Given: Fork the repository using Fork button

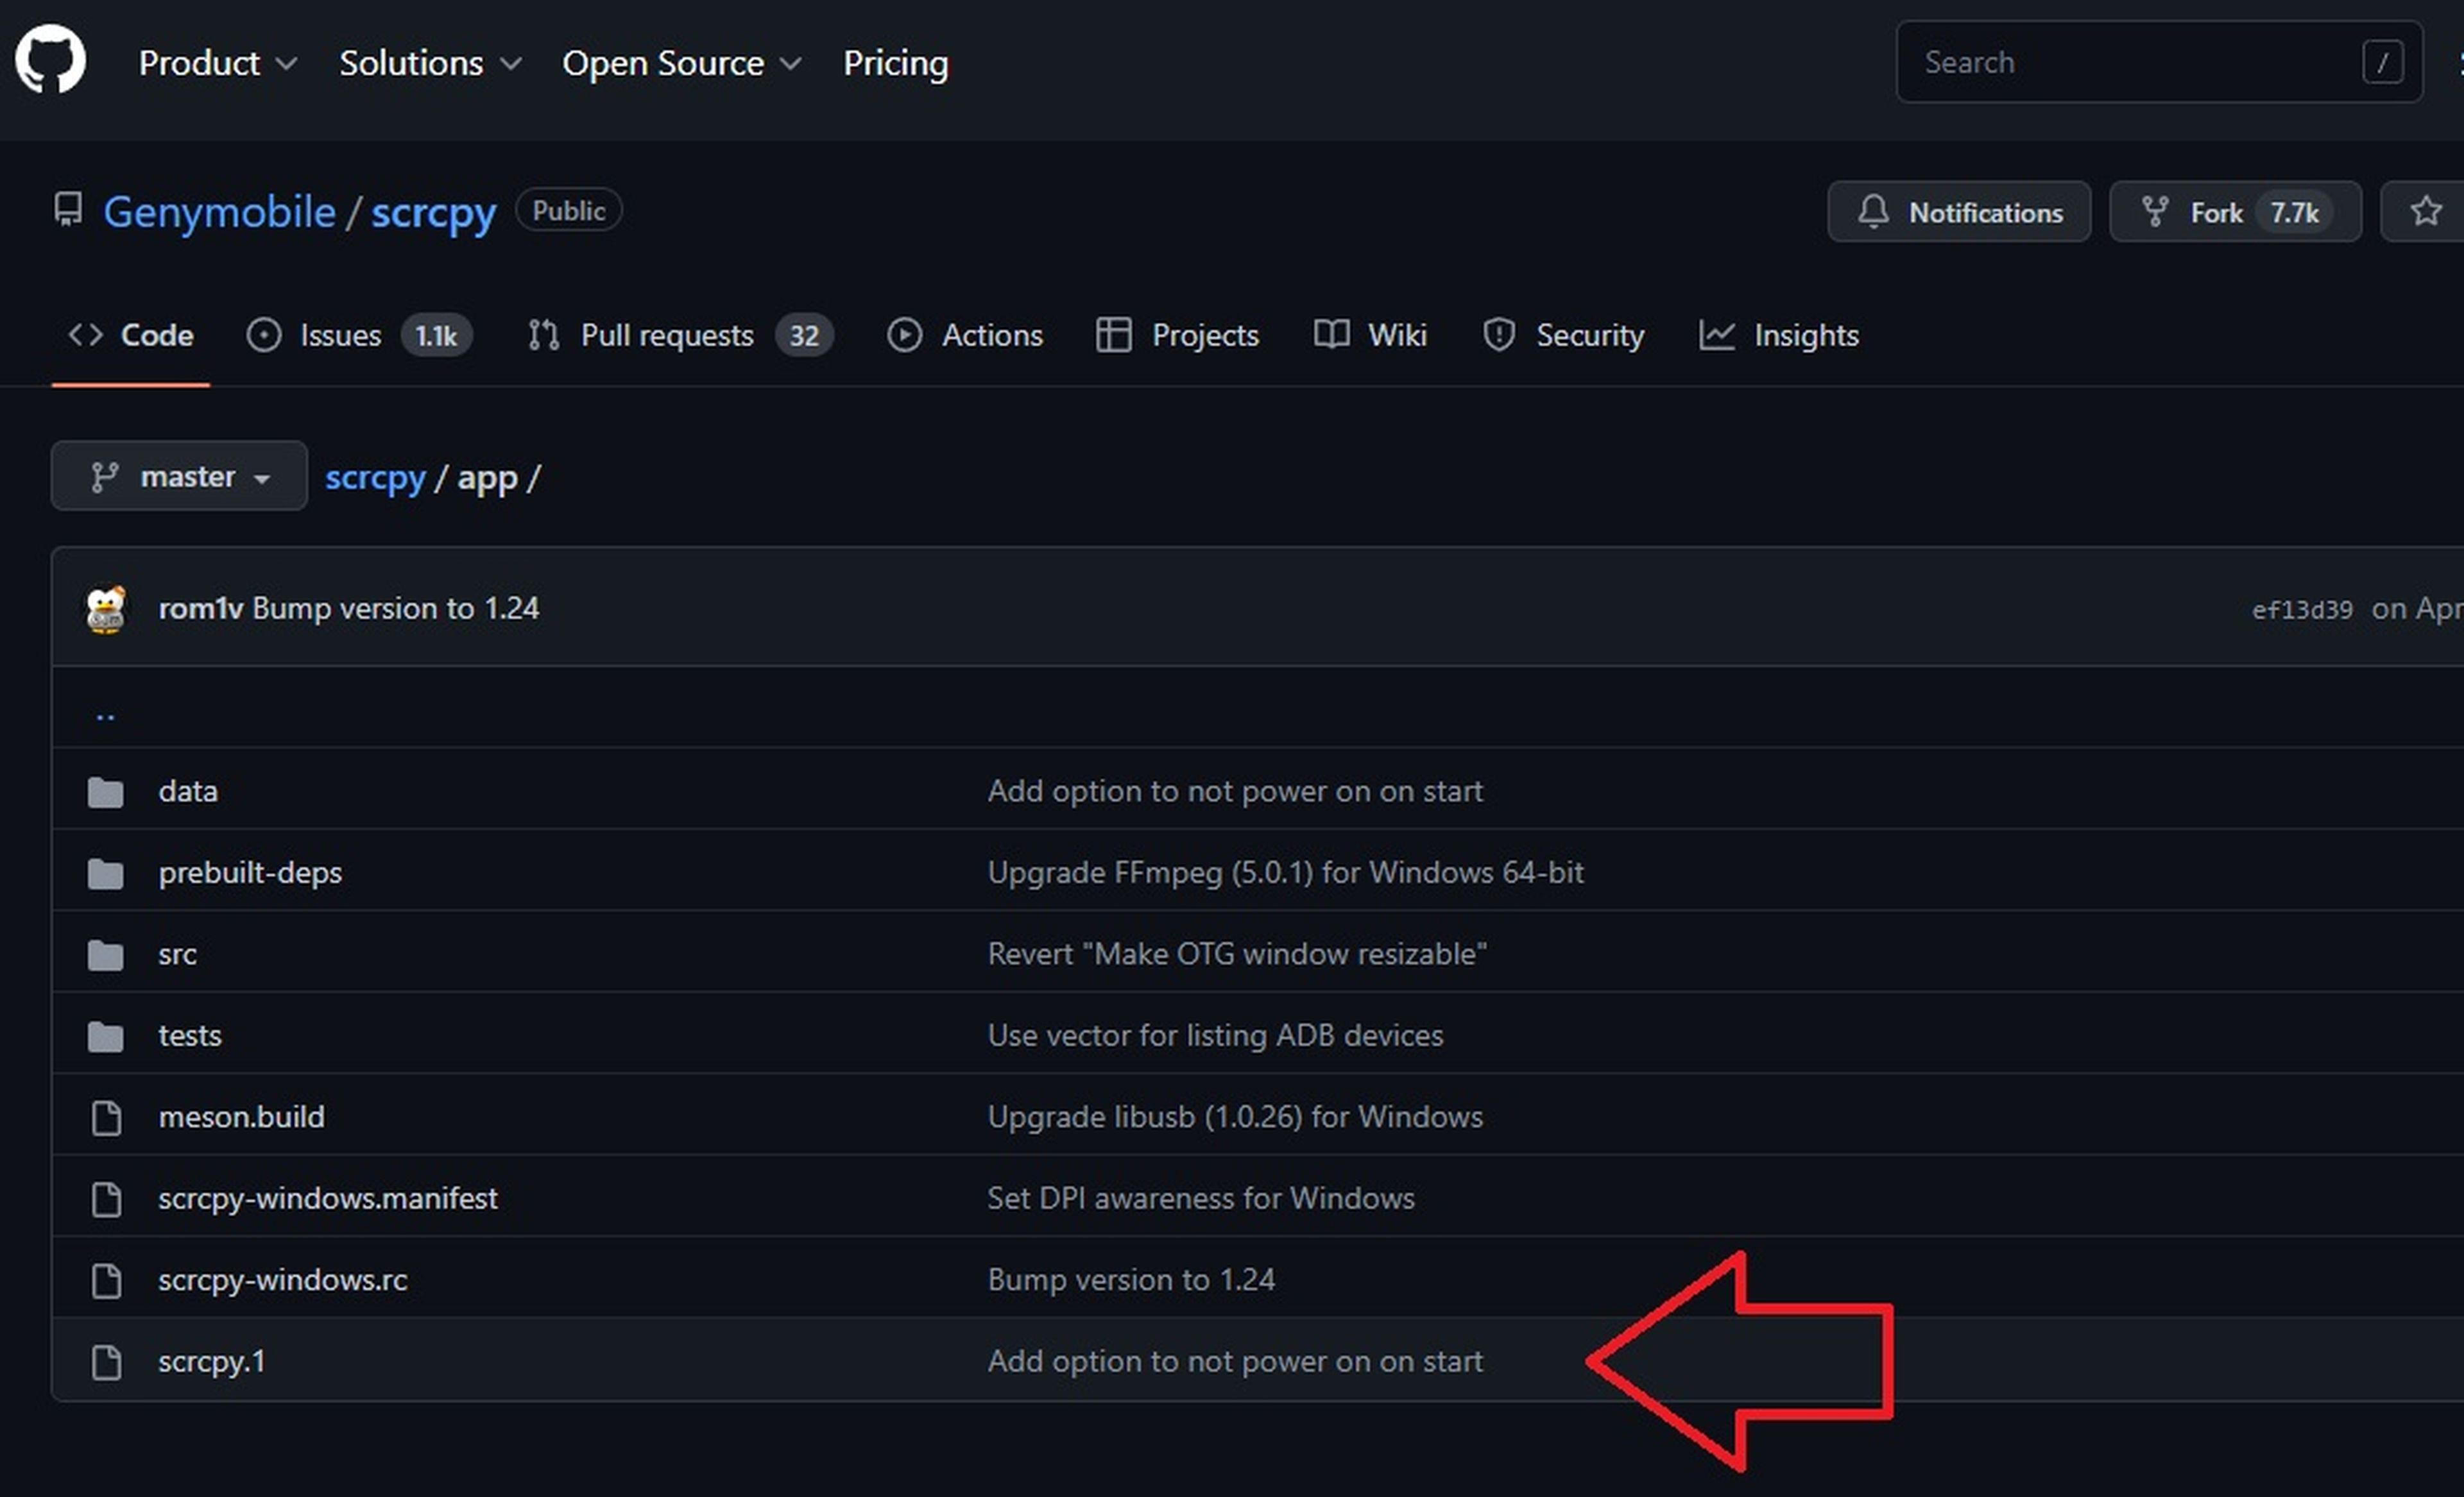Looking at the screenshot, I should pos(2235,212).
